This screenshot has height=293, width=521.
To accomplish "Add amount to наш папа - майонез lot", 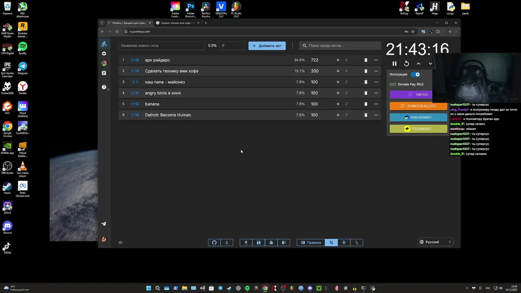I will tap(338, 82).
